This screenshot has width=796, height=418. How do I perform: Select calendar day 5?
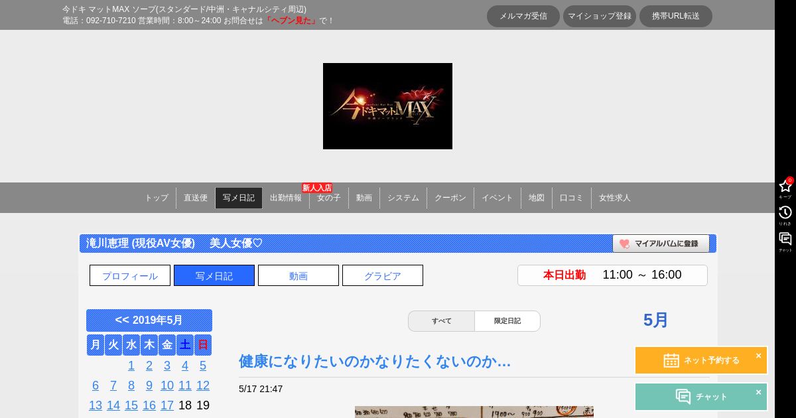click(x=203, y=366)
